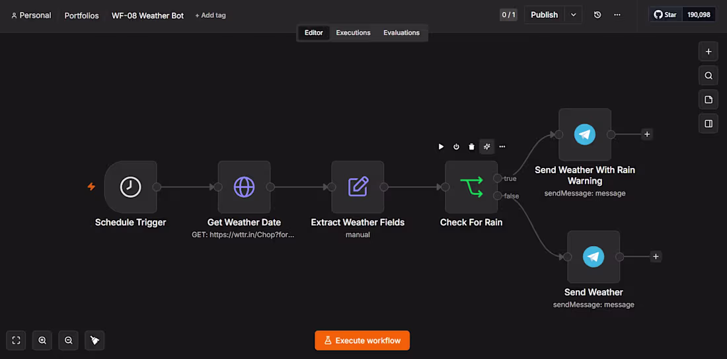Viewport: 727px width, 359px height.
Task: Click the Publish button
Action: click(545, 15)
